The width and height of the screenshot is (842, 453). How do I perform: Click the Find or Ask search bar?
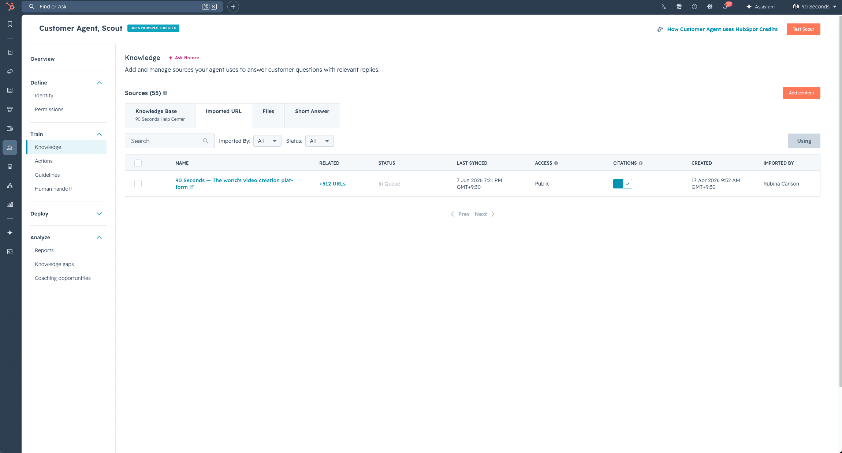click(x=122, y=7)
